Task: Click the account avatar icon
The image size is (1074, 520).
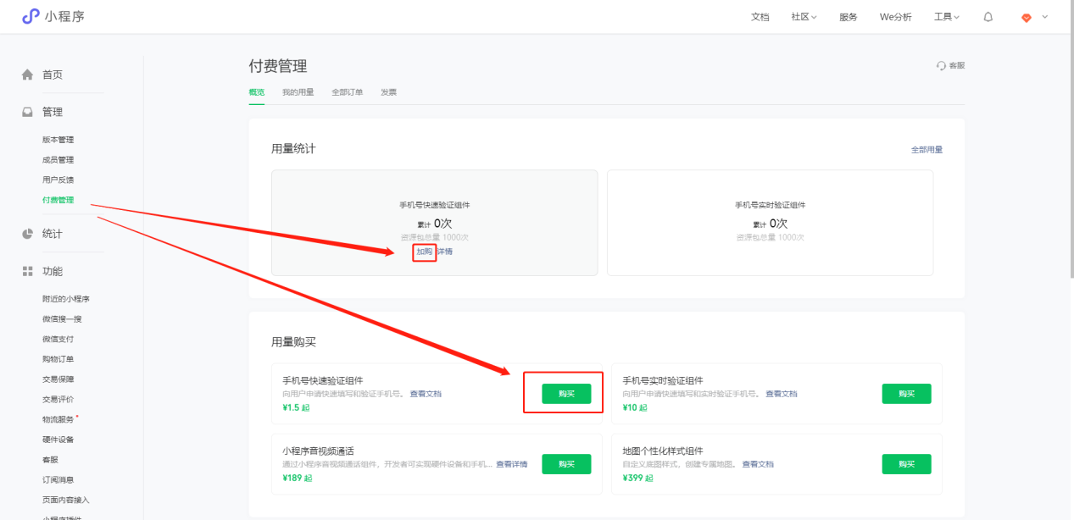Action: coord(1026,17)
